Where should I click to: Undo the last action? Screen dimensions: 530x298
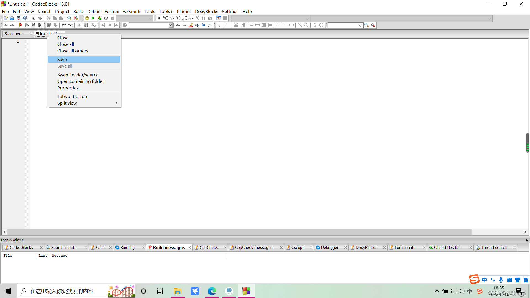pos(33,18)
